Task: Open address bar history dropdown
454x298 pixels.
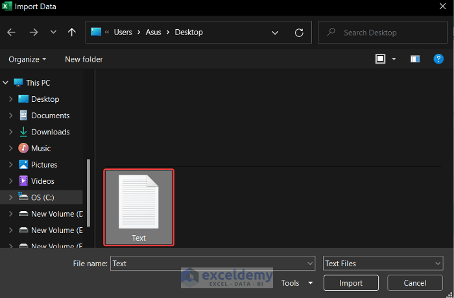Action: coord(275,32)
